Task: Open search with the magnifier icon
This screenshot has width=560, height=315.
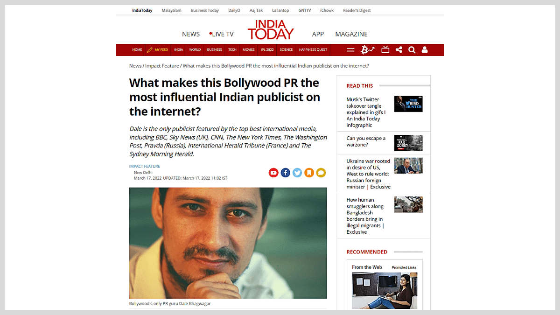Action: [x=412, y=50]
